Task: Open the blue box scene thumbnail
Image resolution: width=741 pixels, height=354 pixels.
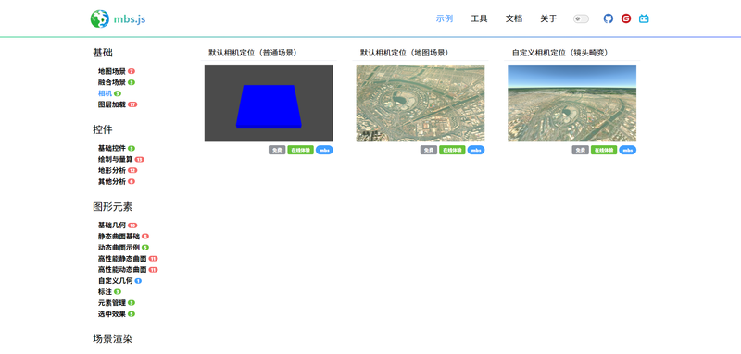Action: [269, 104]
